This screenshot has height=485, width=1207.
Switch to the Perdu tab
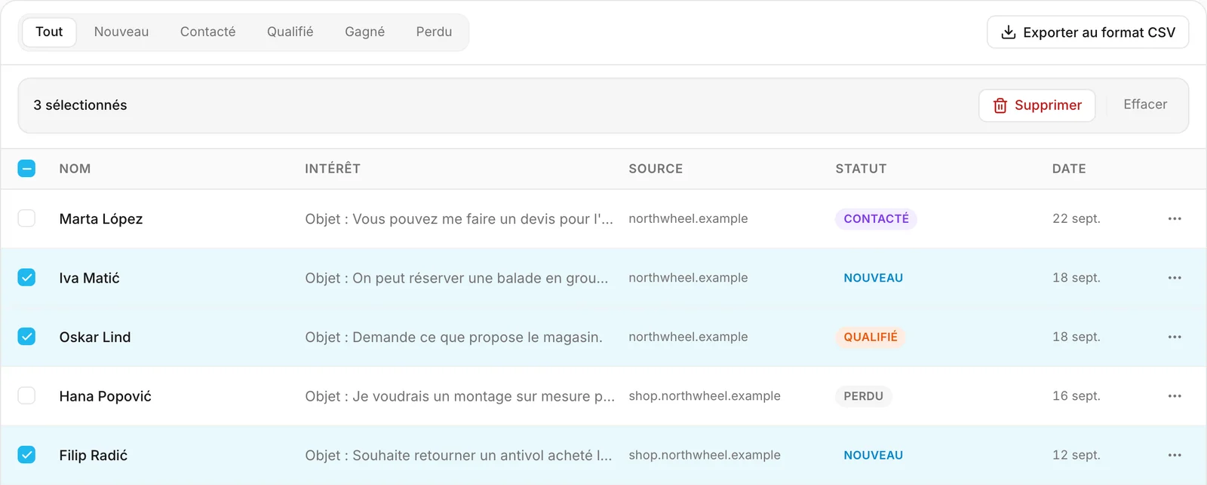(x=435, y=32)
